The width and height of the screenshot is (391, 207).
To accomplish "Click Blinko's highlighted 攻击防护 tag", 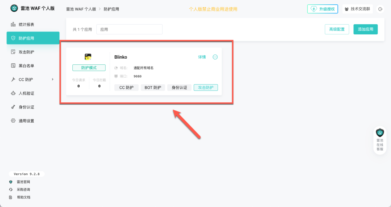I will [206, 88].
